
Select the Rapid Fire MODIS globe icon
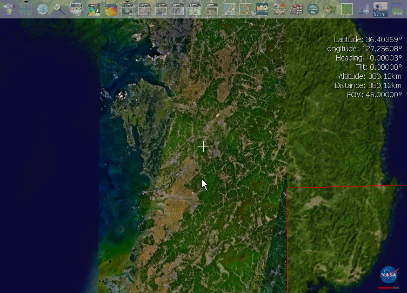pyautogui.click(x=76, y=9)
